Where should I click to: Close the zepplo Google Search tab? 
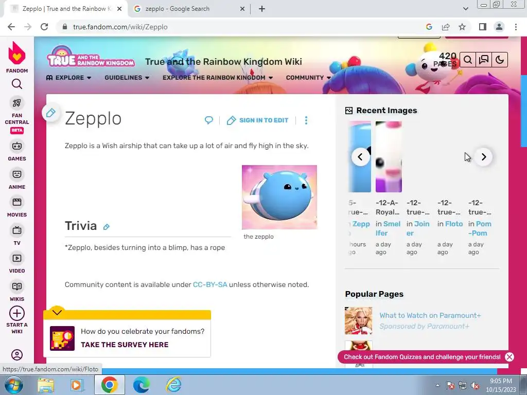(x=242, y=9)
